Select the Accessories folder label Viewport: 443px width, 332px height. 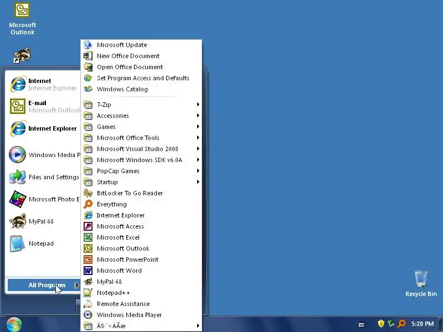(x=113, y=116)
